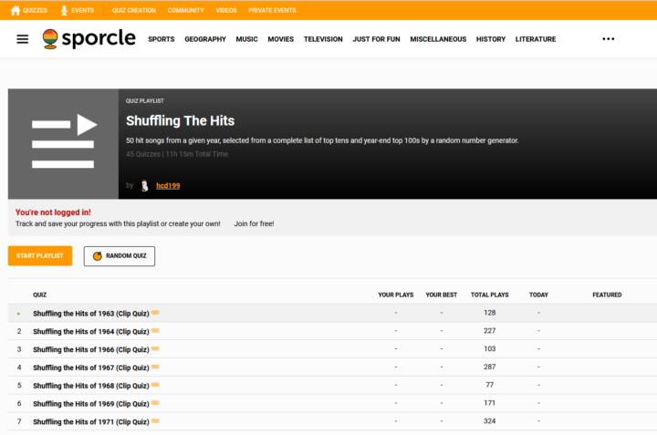Click total plays value 227
The height and width of the screenshot is (435, 657).
(x=489, y=330)
